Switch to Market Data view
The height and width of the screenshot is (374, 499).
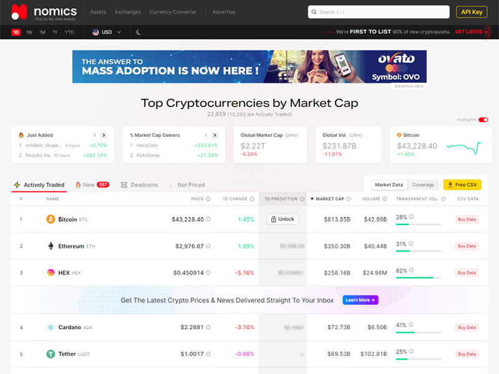tap(389, 185)
